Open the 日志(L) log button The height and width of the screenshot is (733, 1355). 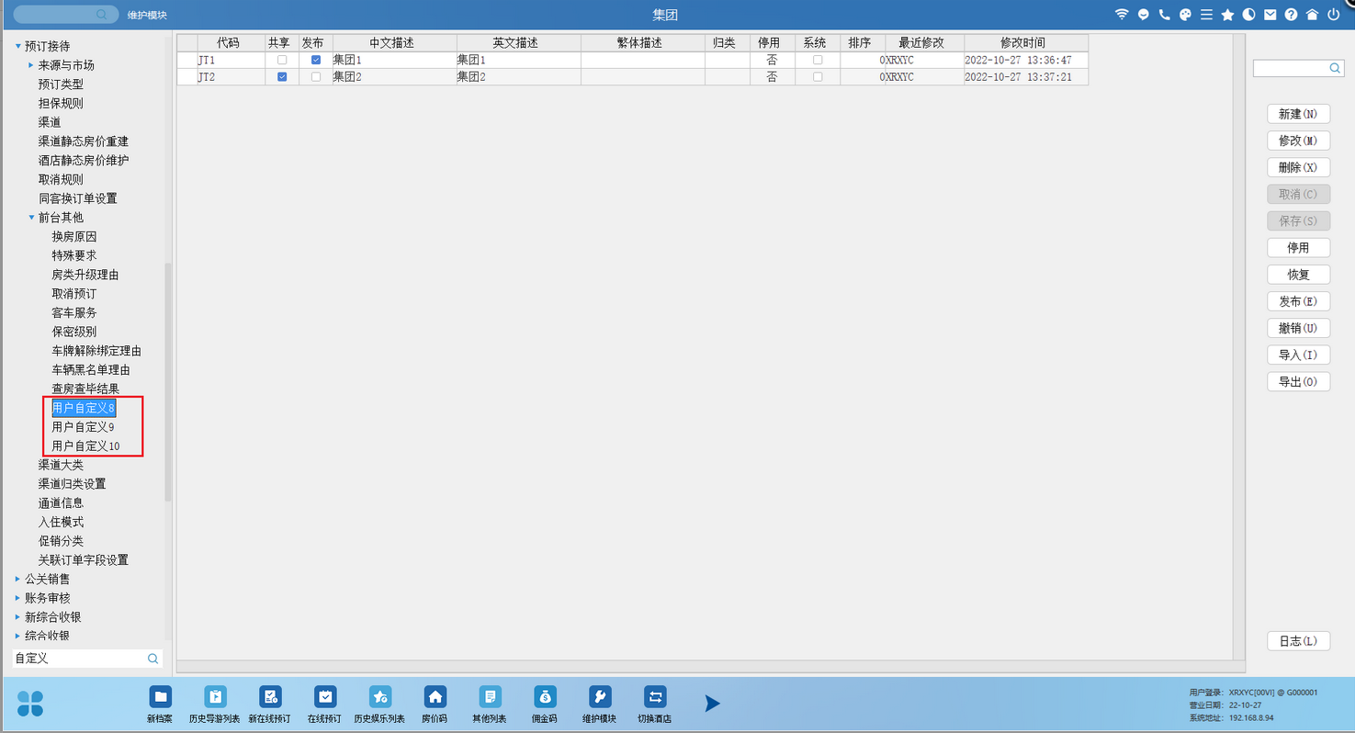[x=1298, y=641]
